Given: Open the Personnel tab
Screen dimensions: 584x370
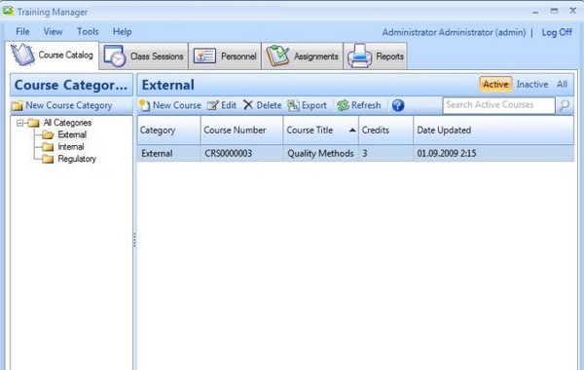Looking at the screenshot, I should click(x=225, y=56).
